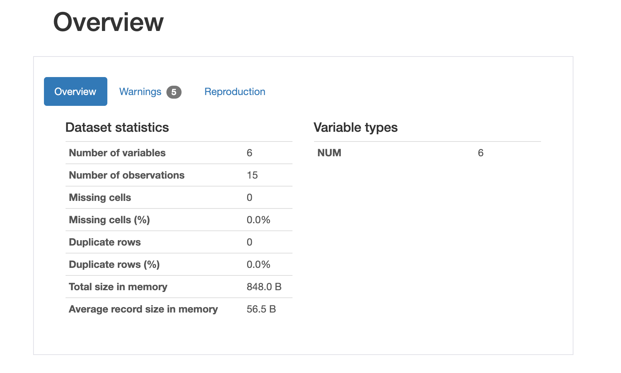The image size is (621, 373).
Task: Click the Missing cells percentage value 0.0%
Action: (x=258, y=220)
